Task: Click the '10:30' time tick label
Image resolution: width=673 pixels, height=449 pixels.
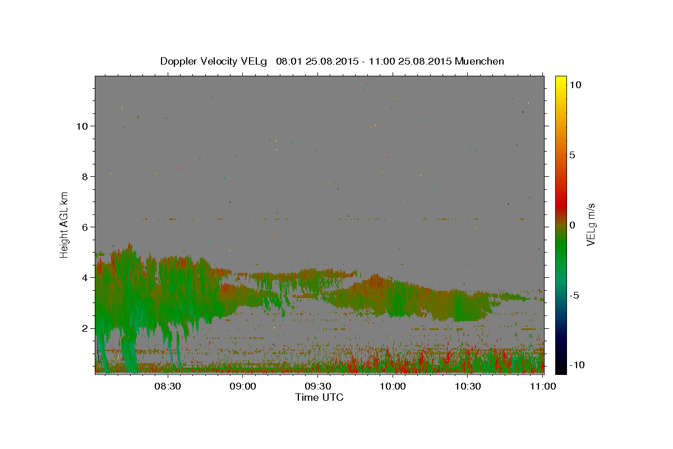Action: point(468,387)
